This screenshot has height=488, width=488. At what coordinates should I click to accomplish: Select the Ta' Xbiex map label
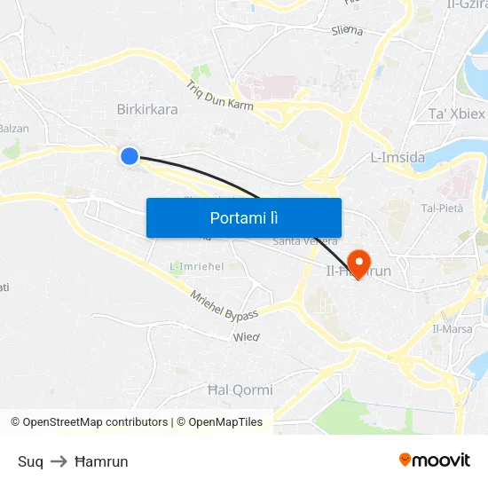pos(457,114)
